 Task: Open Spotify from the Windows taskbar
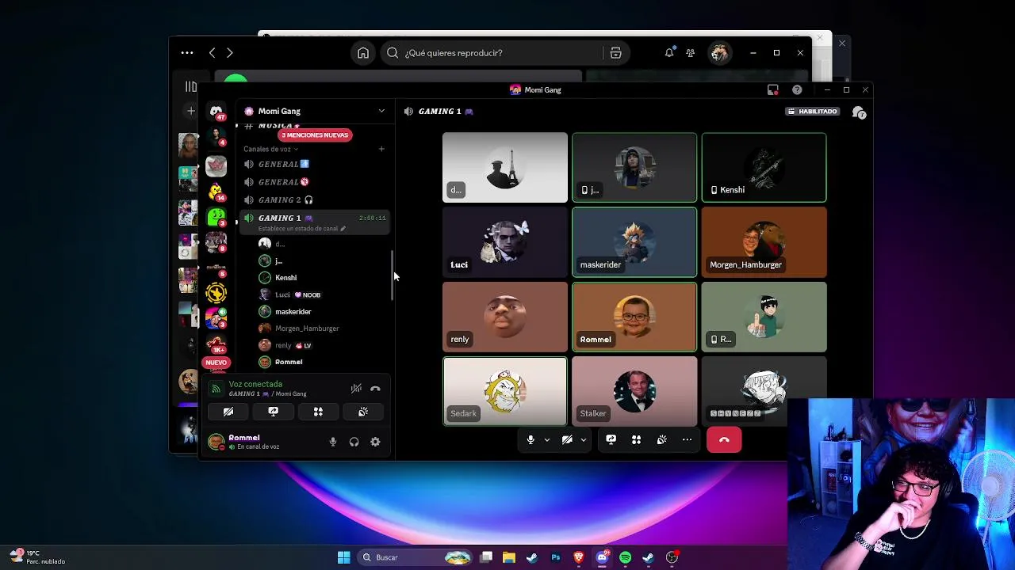pos(625,557)
